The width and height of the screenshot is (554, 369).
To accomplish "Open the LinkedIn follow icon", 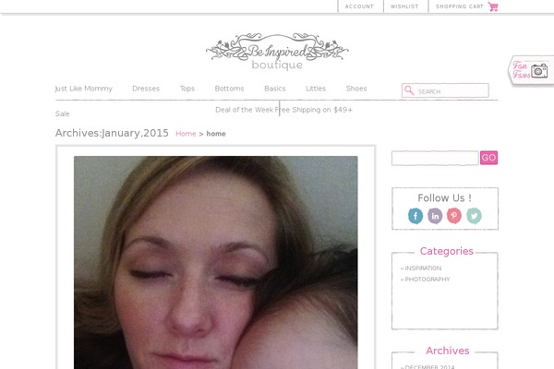I will pos(435,216).
